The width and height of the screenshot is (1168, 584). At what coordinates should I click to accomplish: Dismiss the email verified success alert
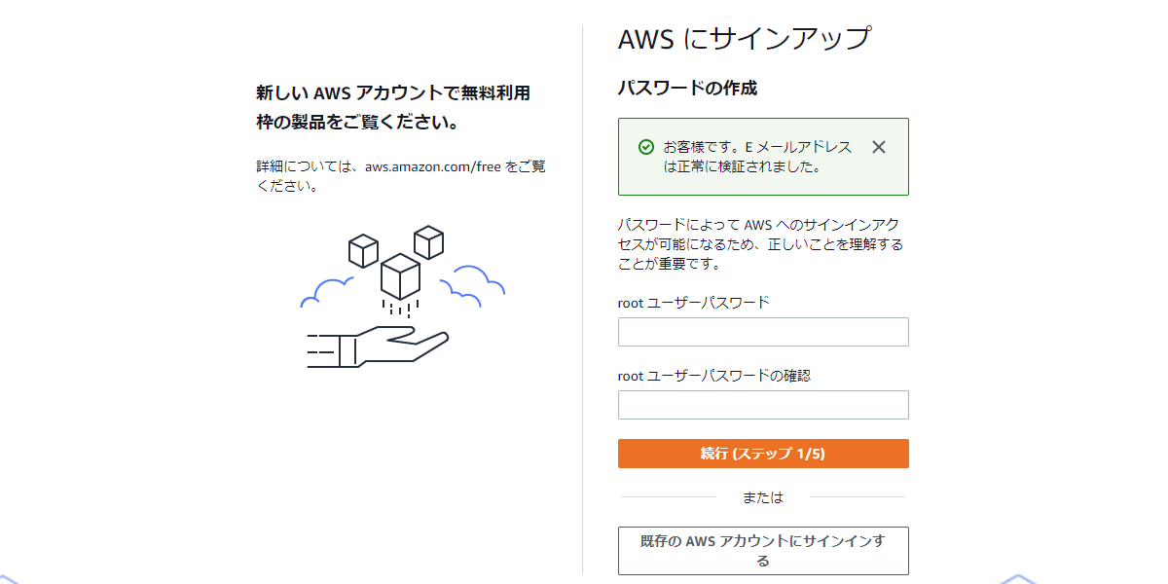click(879, 147)
